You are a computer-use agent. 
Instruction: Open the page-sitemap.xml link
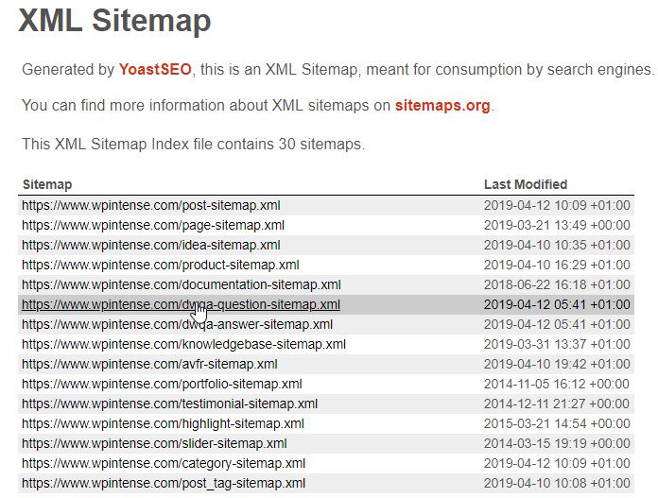click(x=153, y=225)
